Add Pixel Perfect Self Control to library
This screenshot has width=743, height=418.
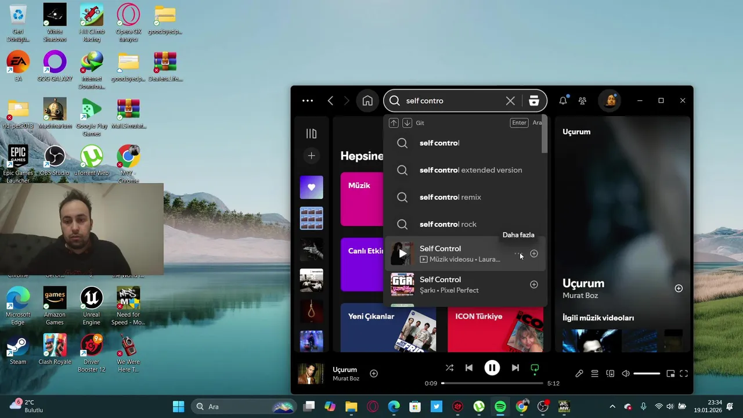coord(534,284)
